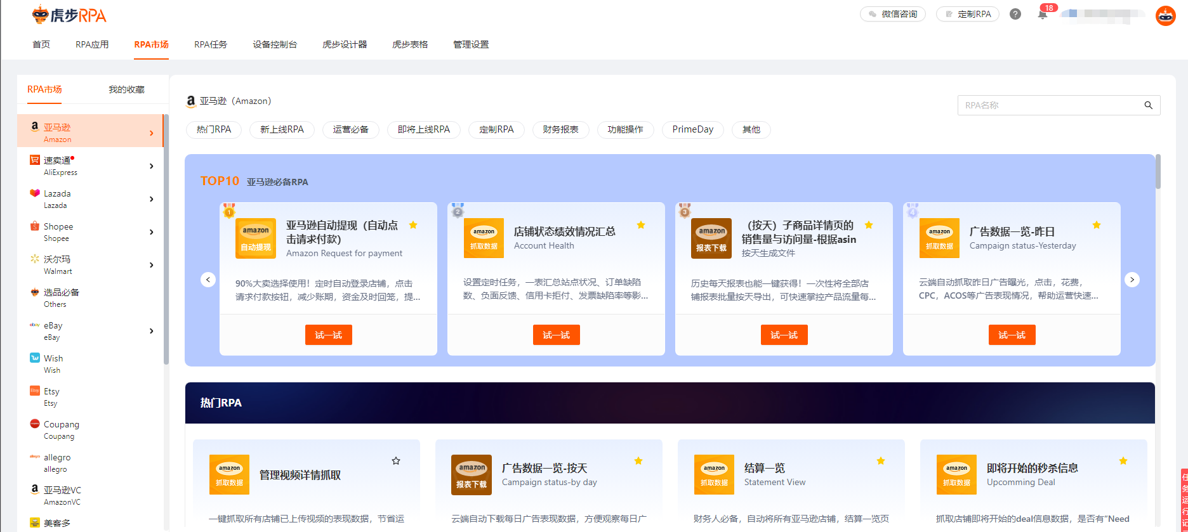Filter by 财务报表 tag

point(561,129)
